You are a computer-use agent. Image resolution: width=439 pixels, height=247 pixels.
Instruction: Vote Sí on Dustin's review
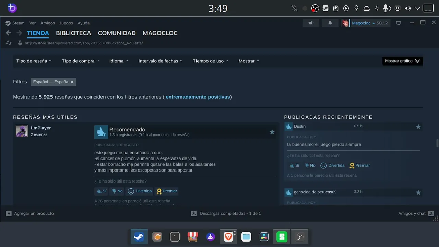[x=294, y=165]
